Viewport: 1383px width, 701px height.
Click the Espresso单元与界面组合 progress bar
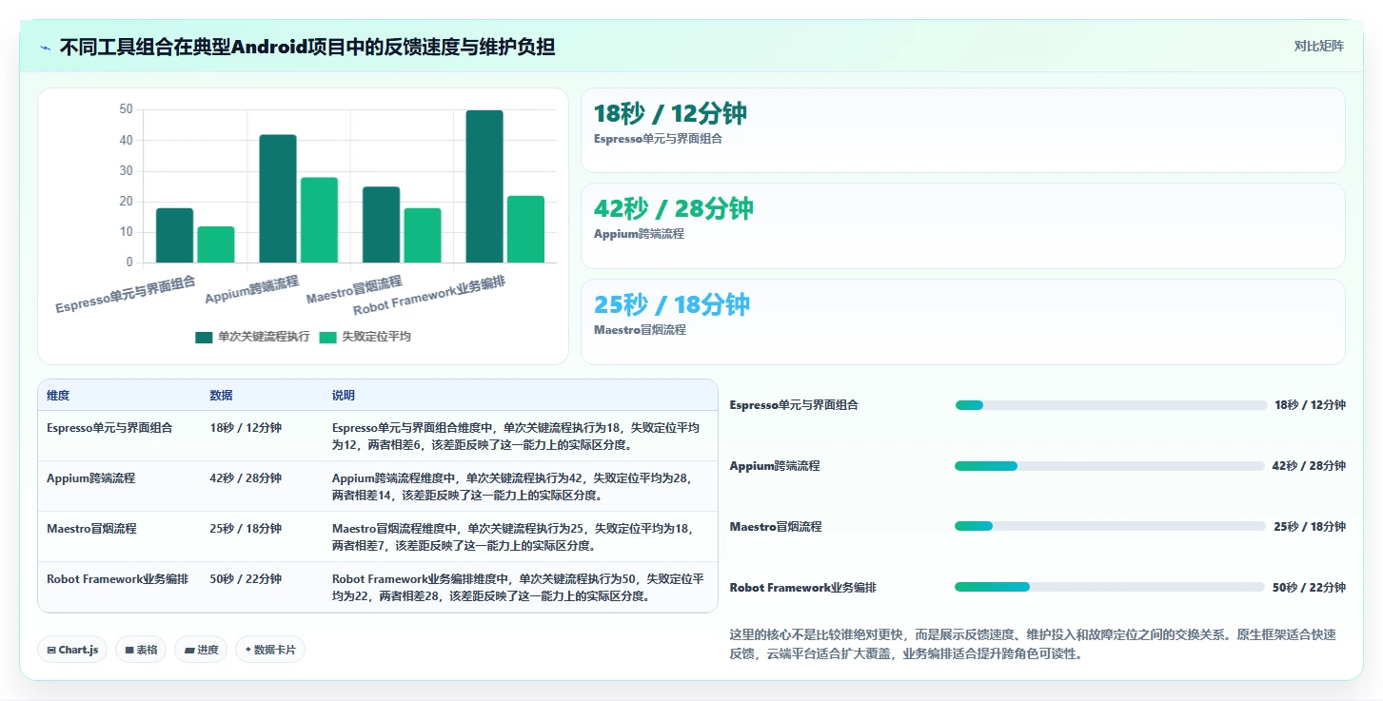pos(1111,405)
